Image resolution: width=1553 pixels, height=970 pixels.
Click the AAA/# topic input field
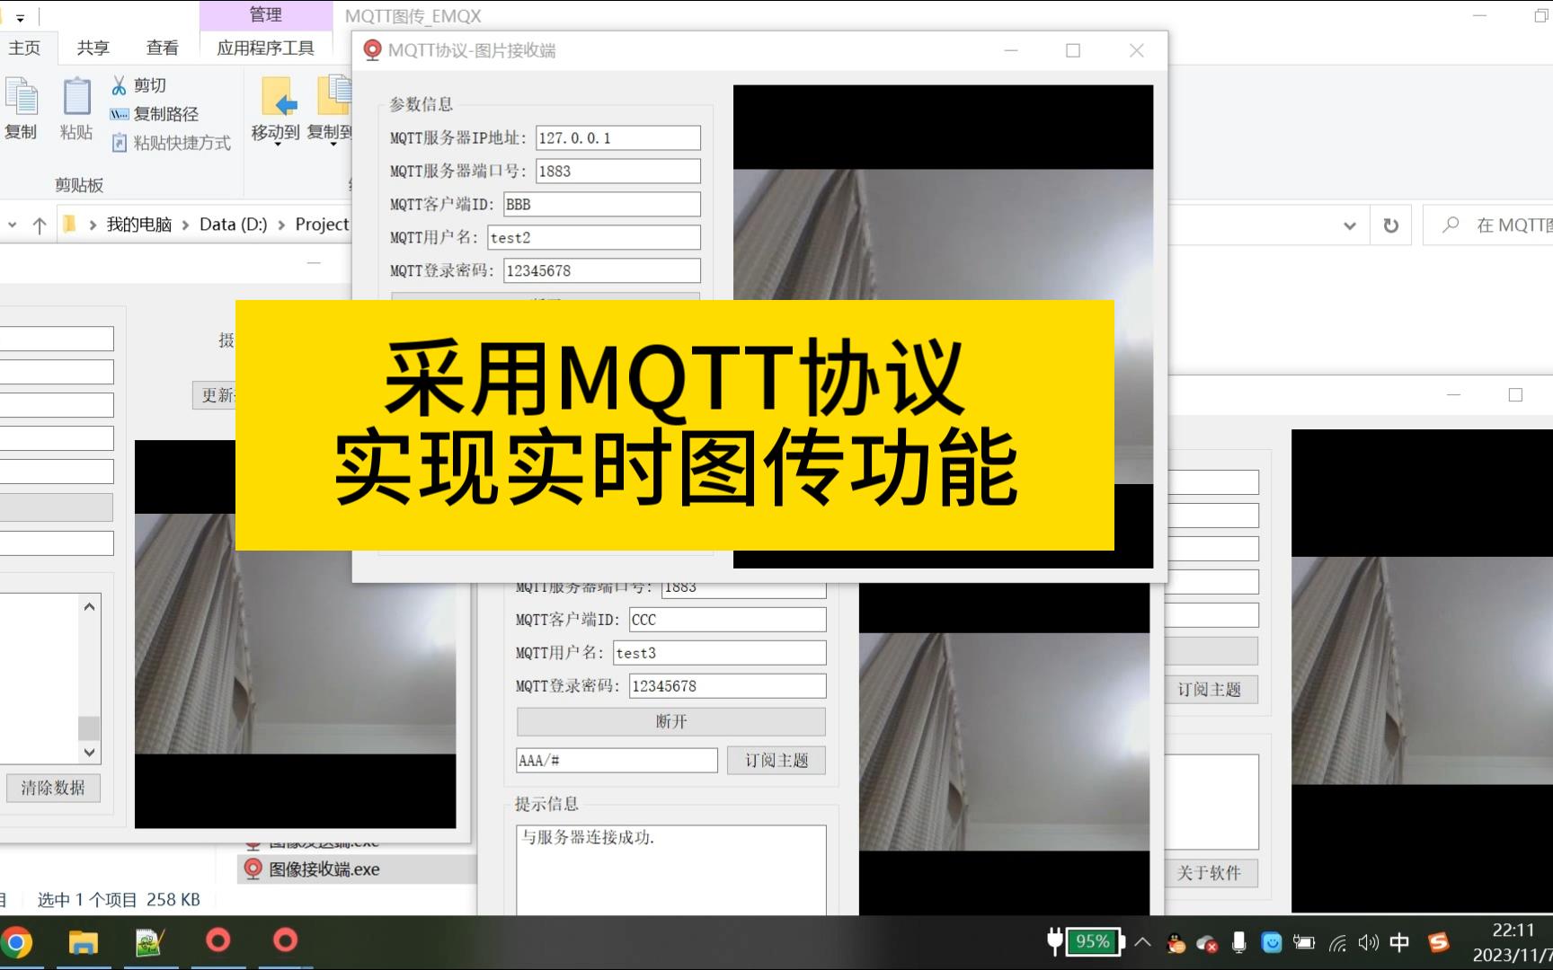tap(617, 760)
